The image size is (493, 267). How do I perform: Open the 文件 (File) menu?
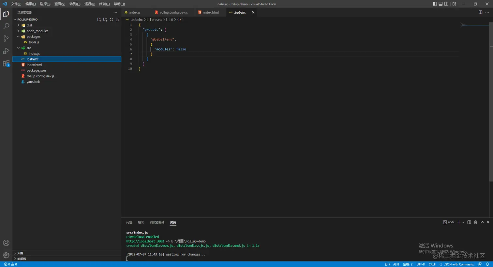coord(16,4)
